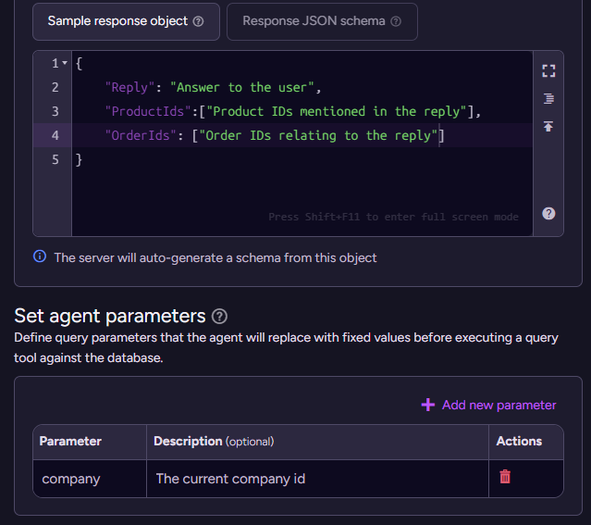Image resolution: width=591 pixels, height=525 pixels.
Task: Click the format/indent code icon
Action: tap(548, 98)
